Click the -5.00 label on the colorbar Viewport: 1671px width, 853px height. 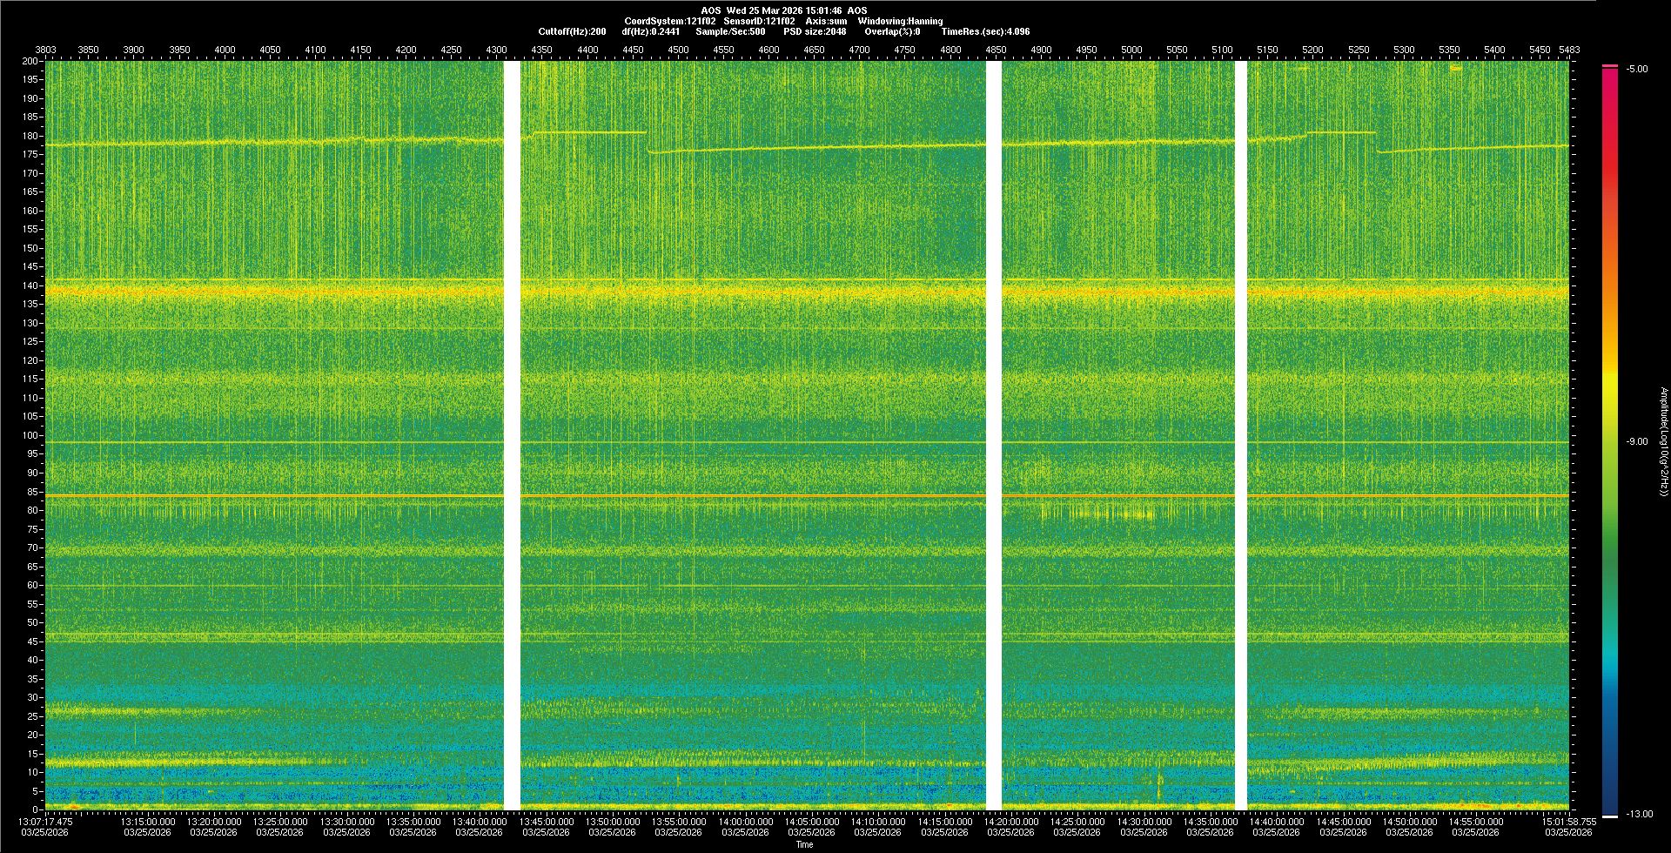pyautogui.click(x=1637, y=70)
